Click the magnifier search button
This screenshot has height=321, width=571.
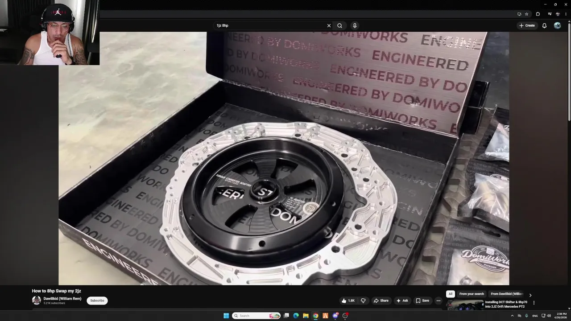tap(339, 25)
